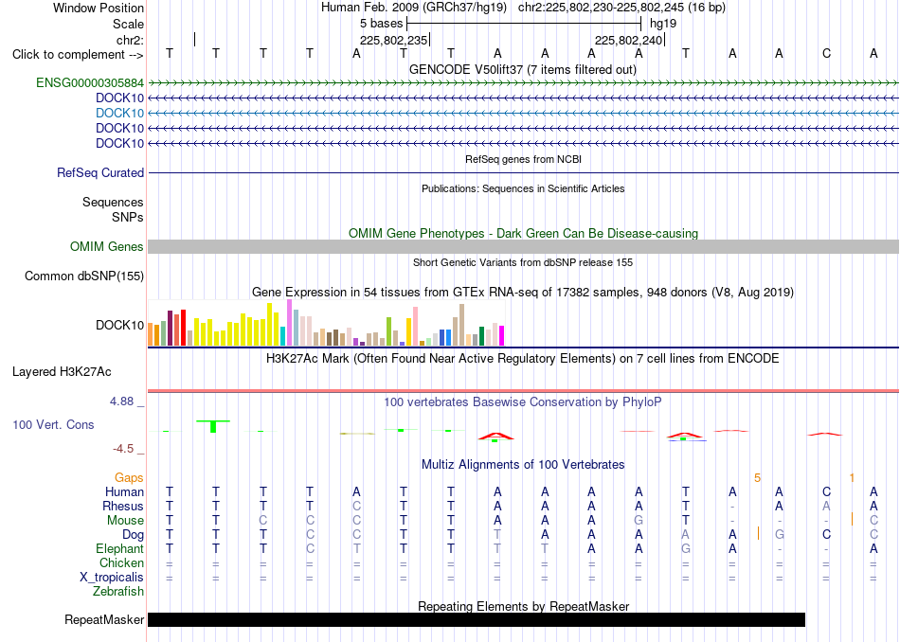900x642 pixels.
Task: Click the H3K27Ac Mark track title
Action: 523,359
